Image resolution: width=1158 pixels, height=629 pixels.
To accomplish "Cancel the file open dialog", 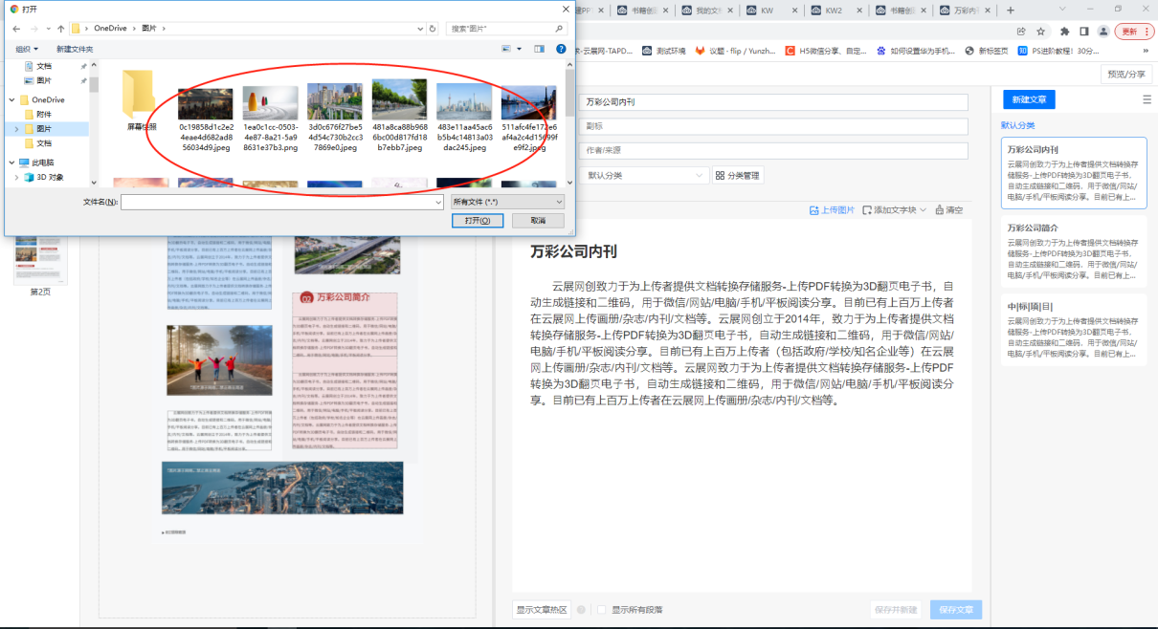I will [536, 220].
